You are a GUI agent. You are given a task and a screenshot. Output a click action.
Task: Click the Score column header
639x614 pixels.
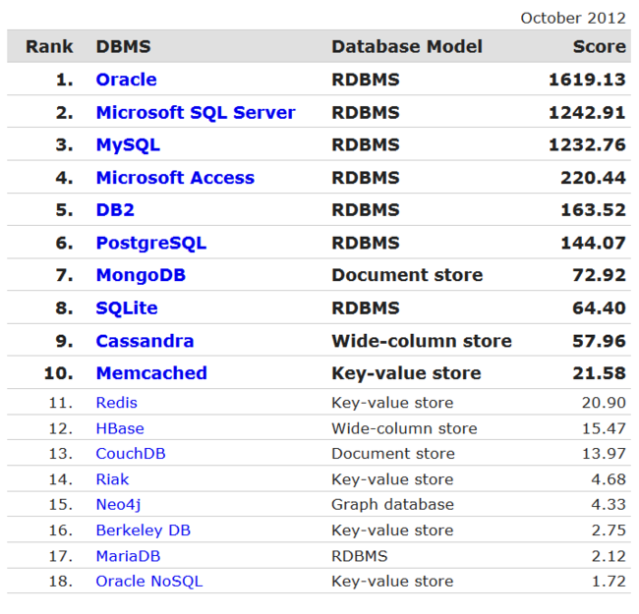599,46
